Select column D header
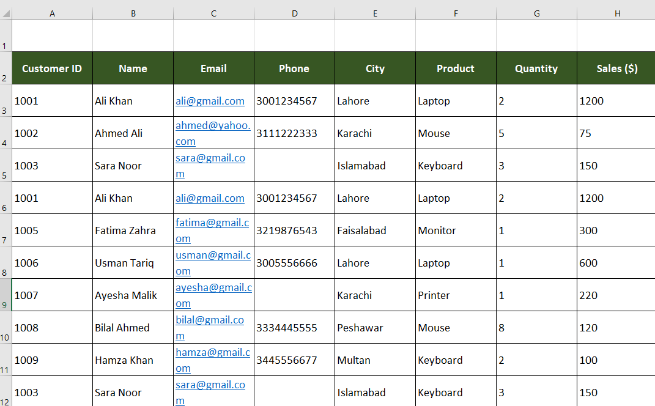 point(295,13)
